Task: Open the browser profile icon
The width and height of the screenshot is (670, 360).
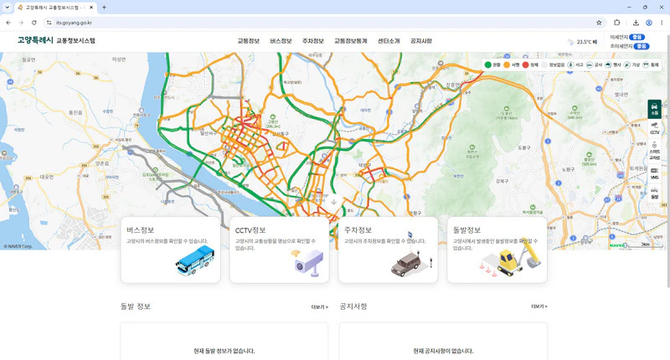Action: 648,23
